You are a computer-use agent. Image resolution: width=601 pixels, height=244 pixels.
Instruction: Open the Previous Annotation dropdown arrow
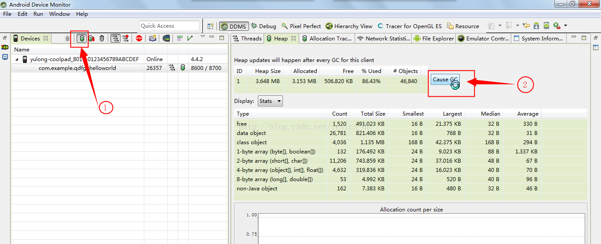coord(517,26)
